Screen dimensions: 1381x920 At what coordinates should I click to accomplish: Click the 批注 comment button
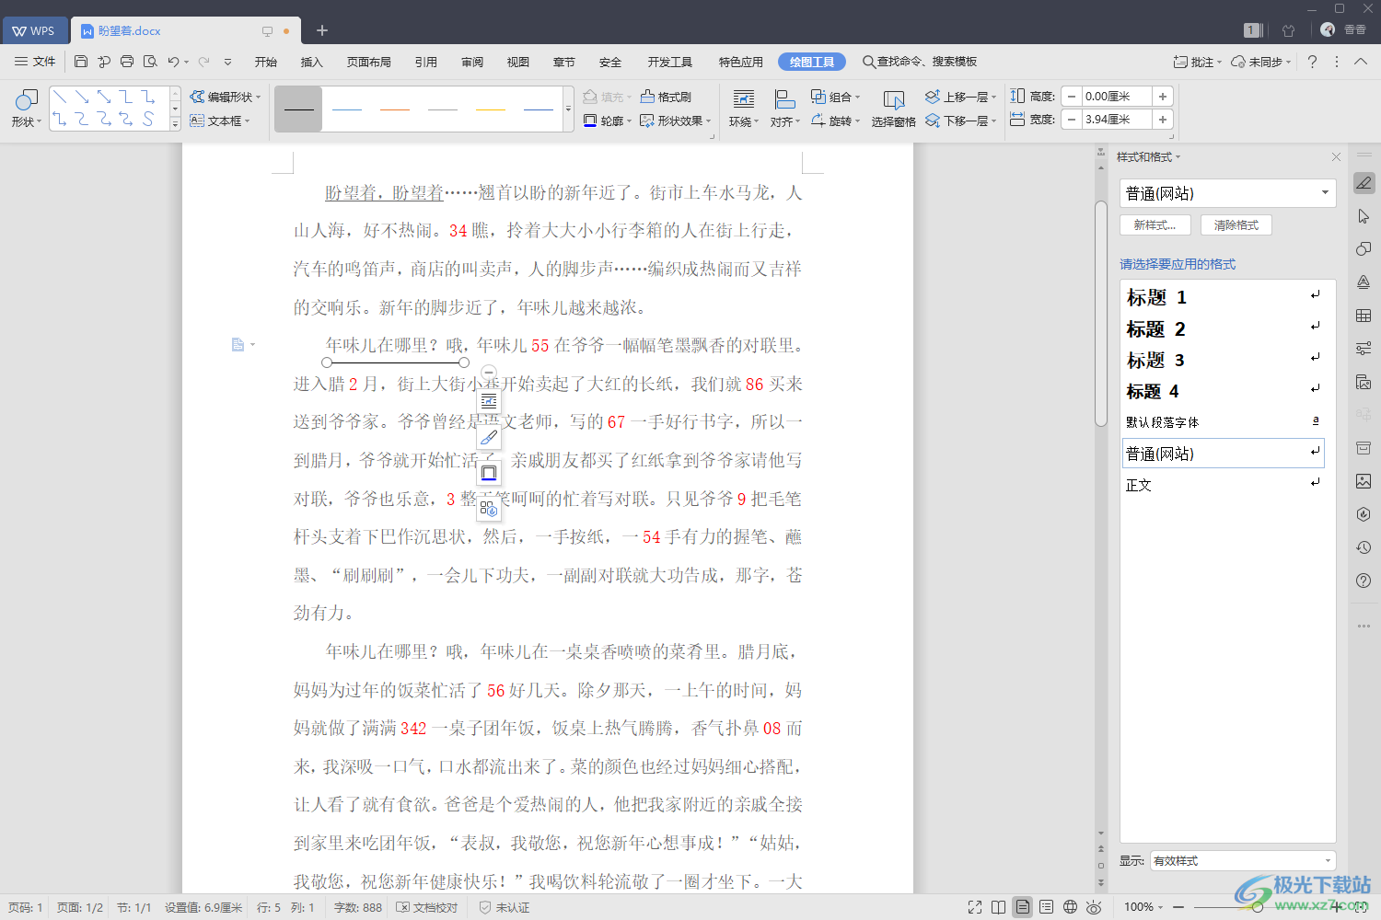click(x=1198, y=62)
